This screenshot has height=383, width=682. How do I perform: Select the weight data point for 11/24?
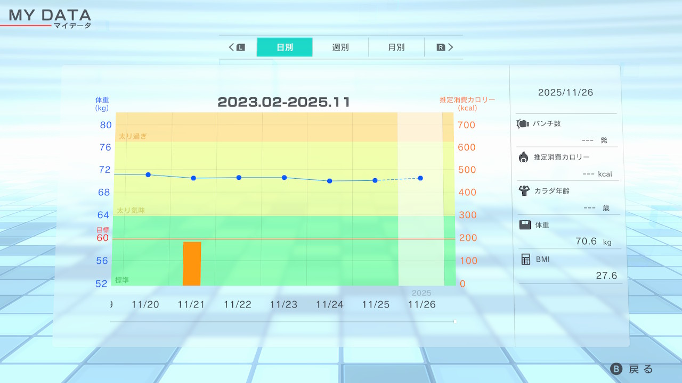pos(329,181)
